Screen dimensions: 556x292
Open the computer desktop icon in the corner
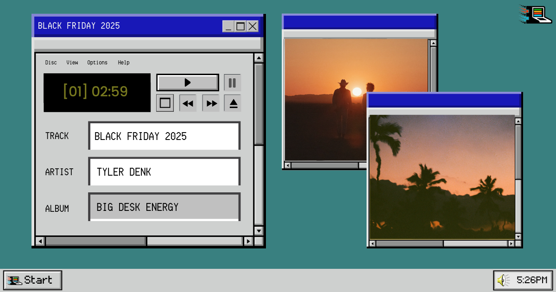pos(536,14)
